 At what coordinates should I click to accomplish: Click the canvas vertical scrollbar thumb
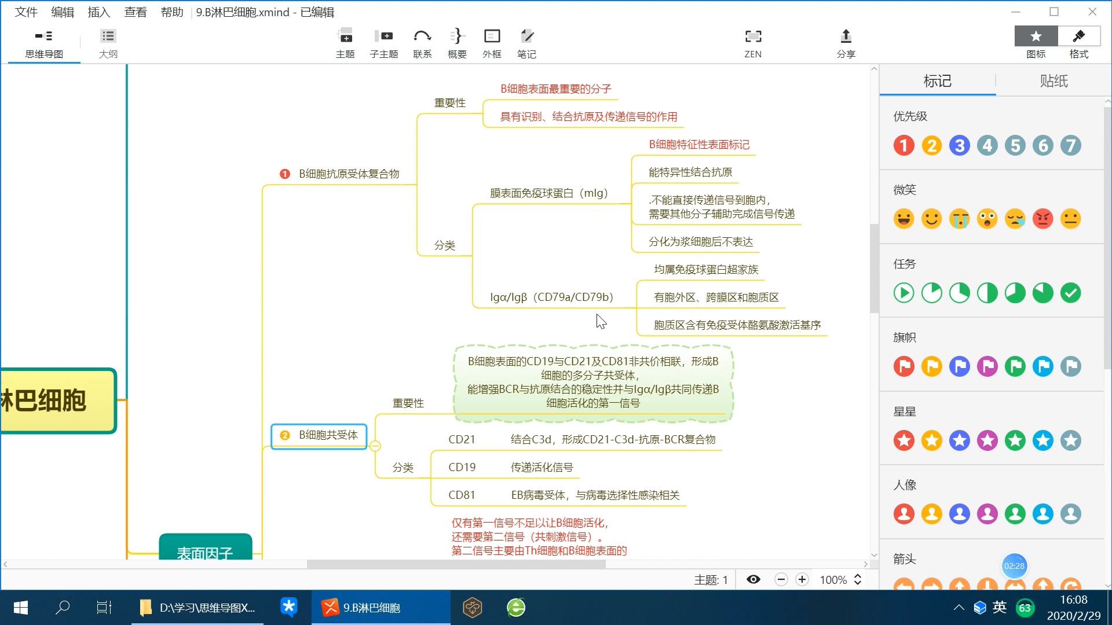874,268
